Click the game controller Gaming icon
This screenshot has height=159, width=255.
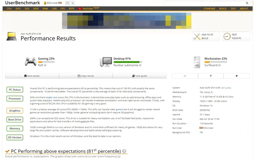coord(31,62)
